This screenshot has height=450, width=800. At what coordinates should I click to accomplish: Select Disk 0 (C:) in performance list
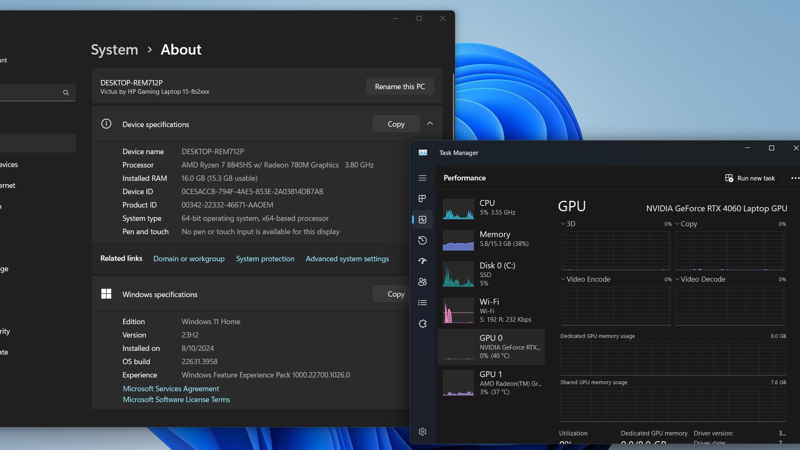pos(491,274)
